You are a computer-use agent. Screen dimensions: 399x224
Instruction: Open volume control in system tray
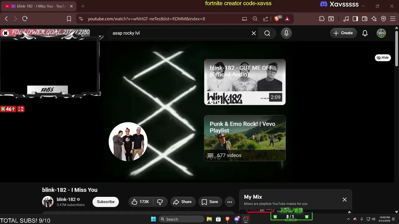click(x=373, y=219)
